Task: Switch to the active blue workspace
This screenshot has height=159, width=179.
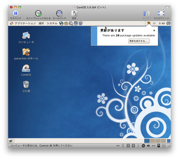Action: point(147,141)
